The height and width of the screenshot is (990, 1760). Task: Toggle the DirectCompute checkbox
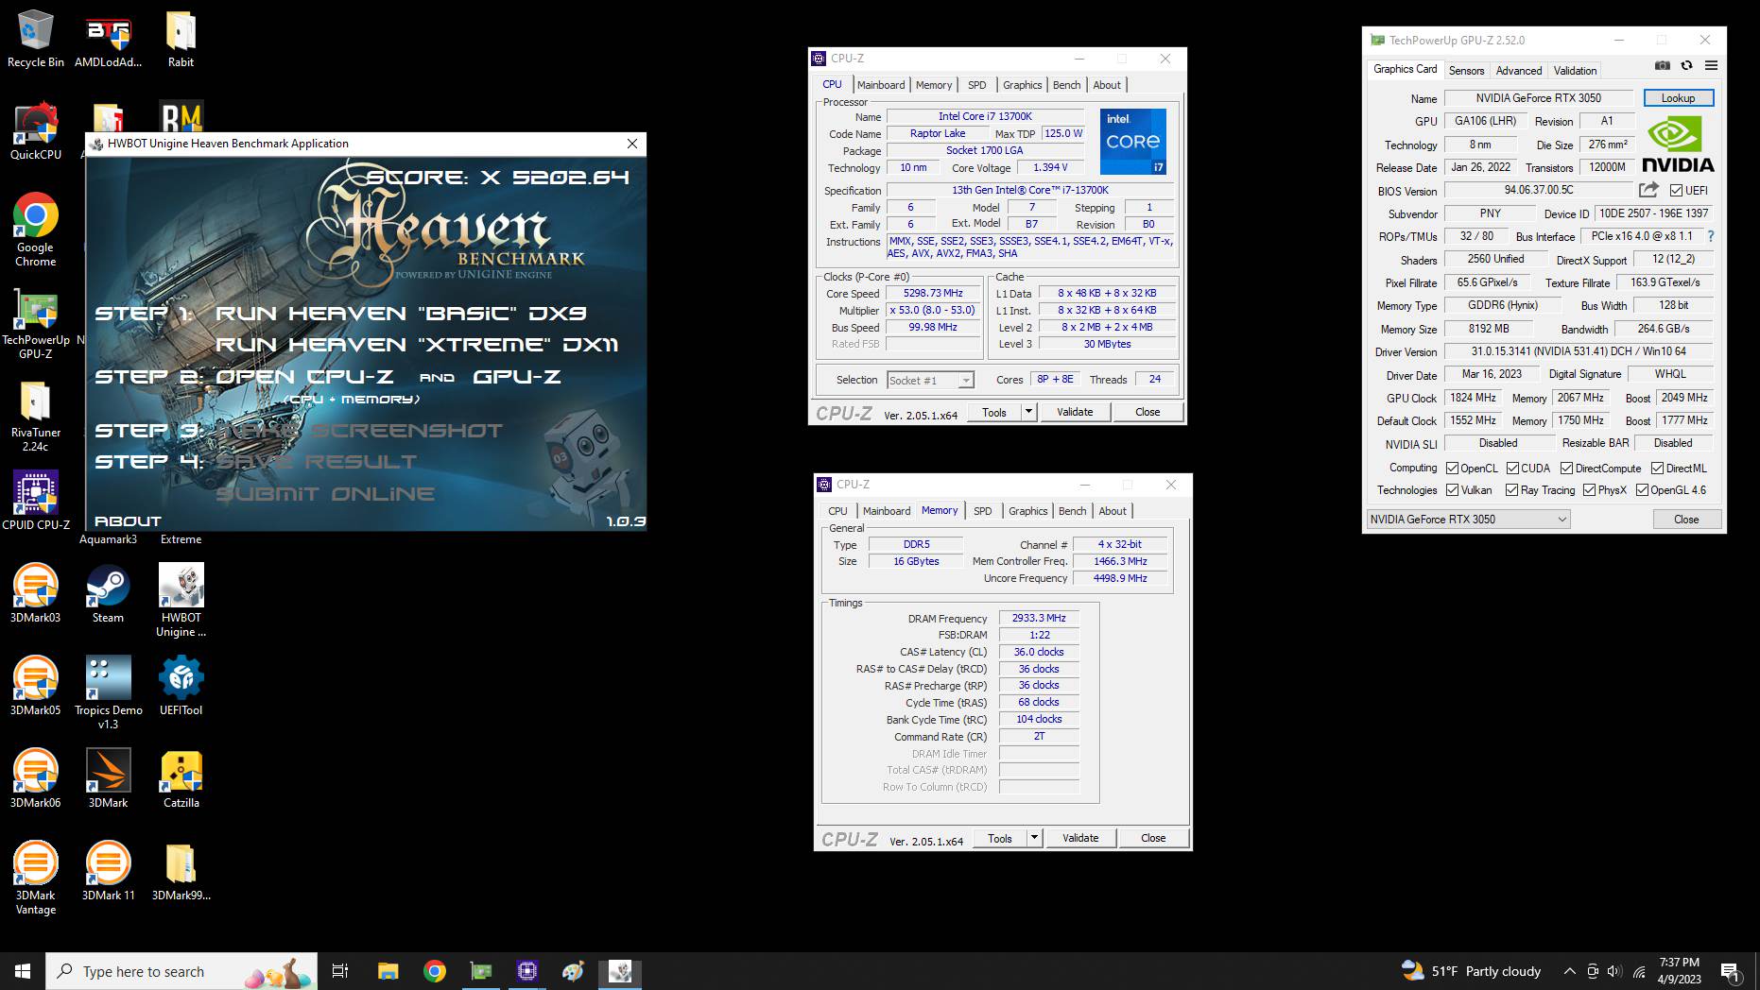tap(1566, 469)
